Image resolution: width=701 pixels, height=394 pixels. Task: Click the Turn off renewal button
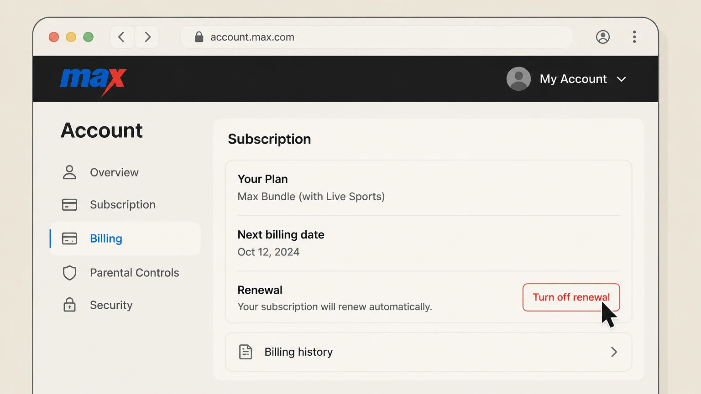[x=571, y=297]
